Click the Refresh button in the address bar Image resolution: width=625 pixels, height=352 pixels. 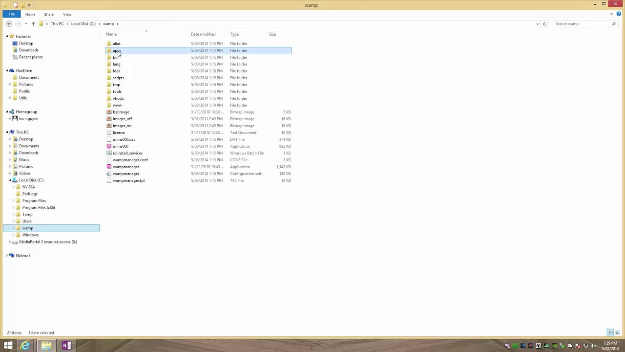tap(544, 23)
